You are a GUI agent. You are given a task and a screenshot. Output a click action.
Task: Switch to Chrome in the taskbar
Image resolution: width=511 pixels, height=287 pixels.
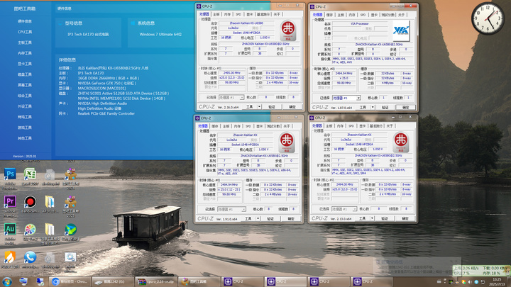(x=70, y=281)
